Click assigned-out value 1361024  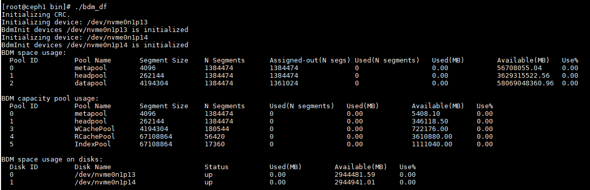[x=284, y=83]
